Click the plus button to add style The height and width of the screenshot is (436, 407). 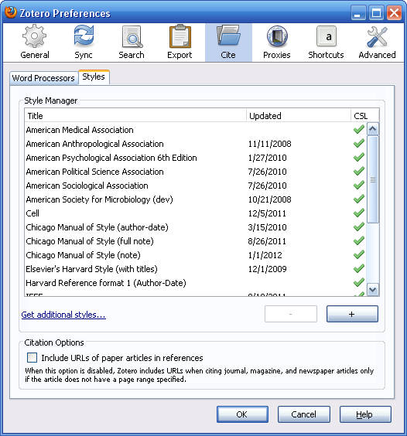(x=352, y=314)
